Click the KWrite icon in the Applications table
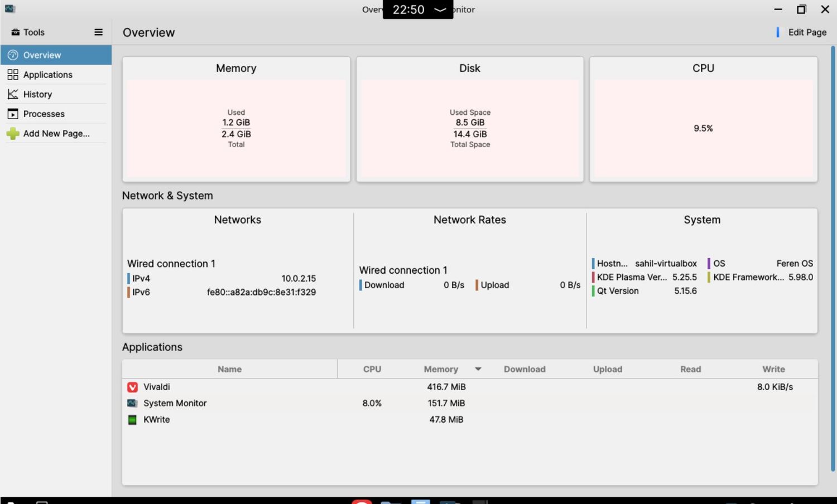This screenshot has width=837, height=504. click(x=132, y=419)
